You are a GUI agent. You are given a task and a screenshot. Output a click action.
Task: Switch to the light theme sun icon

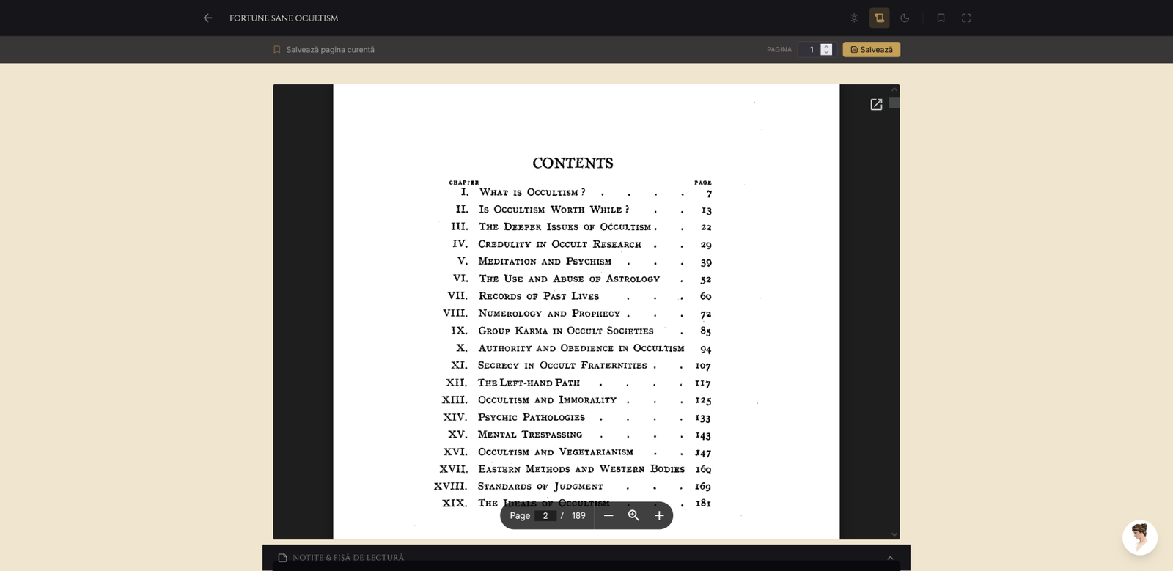click(x=854, y=18)
